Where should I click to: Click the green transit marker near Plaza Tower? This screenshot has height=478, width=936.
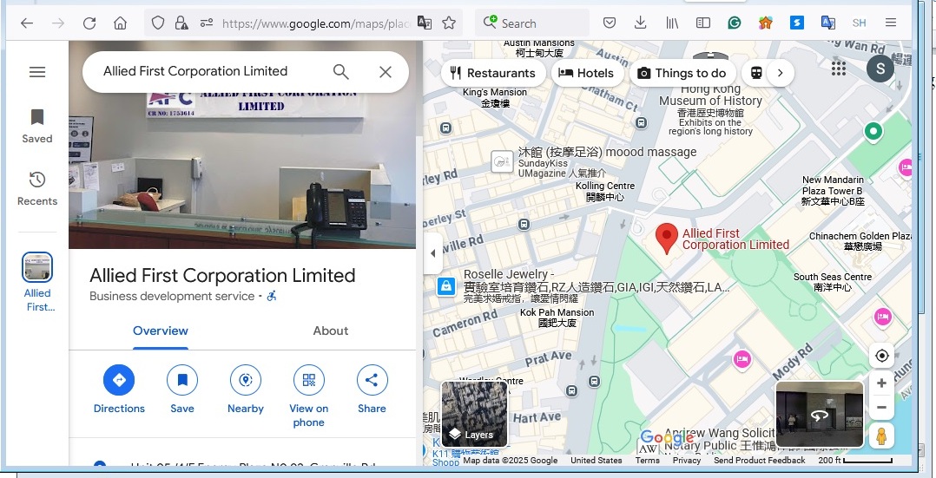point(873,131)
